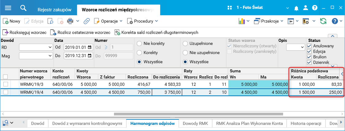Image resolution: width=345 pixels, height=131 pixels.
Task: Toggle the Anulowany status checkbox
Action: [309, 46]
